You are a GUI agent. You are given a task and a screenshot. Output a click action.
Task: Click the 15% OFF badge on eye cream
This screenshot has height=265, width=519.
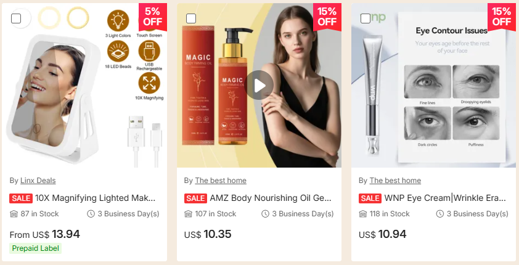click(502, 17)
